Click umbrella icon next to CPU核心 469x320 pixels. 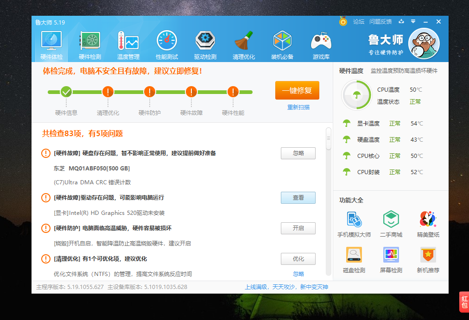[346, 156]
